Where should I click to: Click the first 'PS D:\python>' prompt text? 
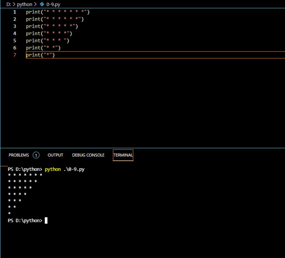click(x=25, y=169)
